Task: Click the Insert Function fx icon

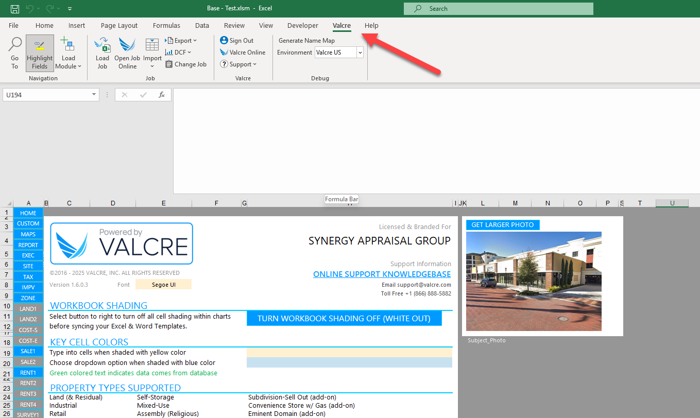Action: coord(162,95)
